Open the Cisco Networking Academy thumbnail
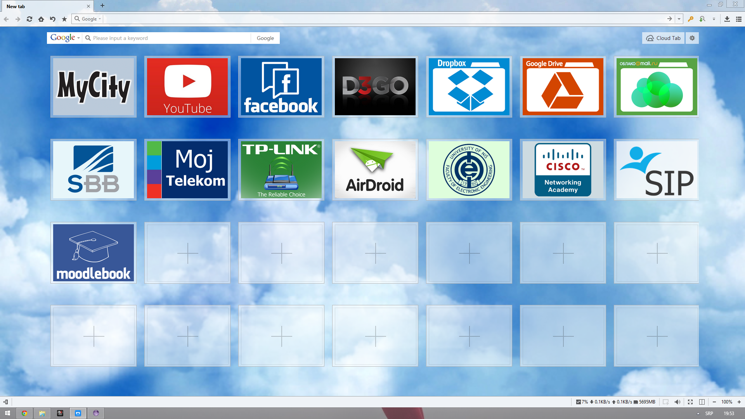This screenshot has width=745, height=419. (563, 170)
